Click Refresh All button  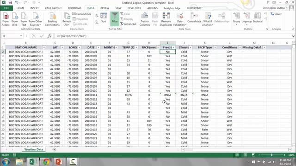(x=67, y=19)
